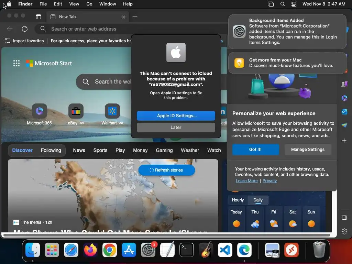The width and height of the screenshot is (352, 264).
Task: Open Remote Desktop app in Dock
Action: 291,250
